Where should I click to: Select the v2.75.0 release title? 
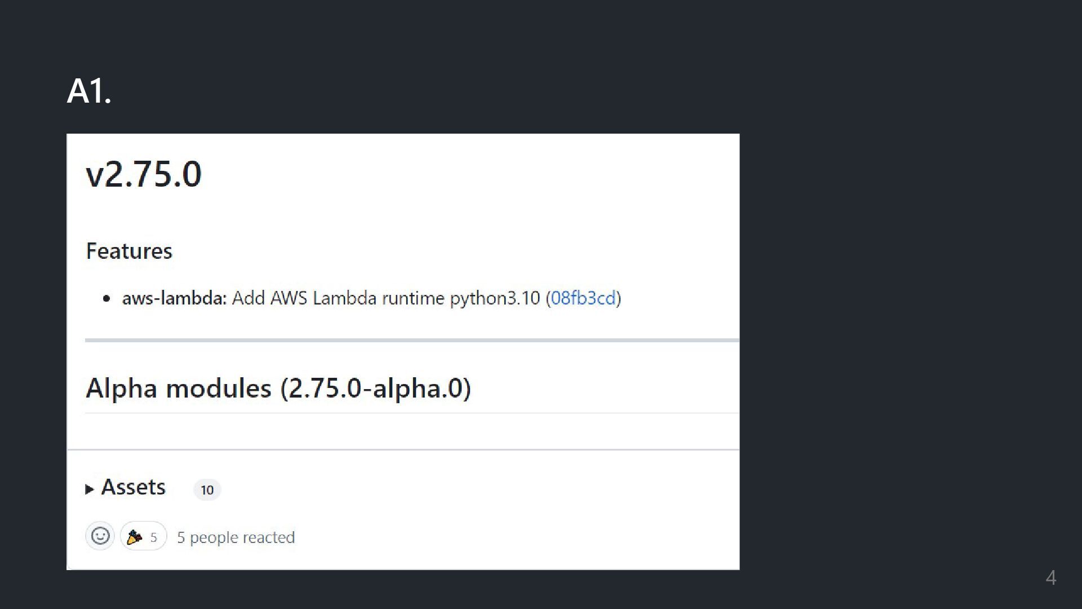coord(144,174)
